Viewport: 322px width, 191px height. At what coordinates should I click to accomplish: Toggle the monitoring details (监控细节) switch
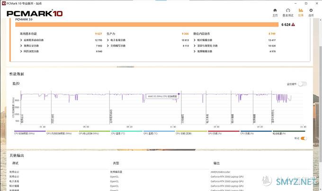(302, 84)
